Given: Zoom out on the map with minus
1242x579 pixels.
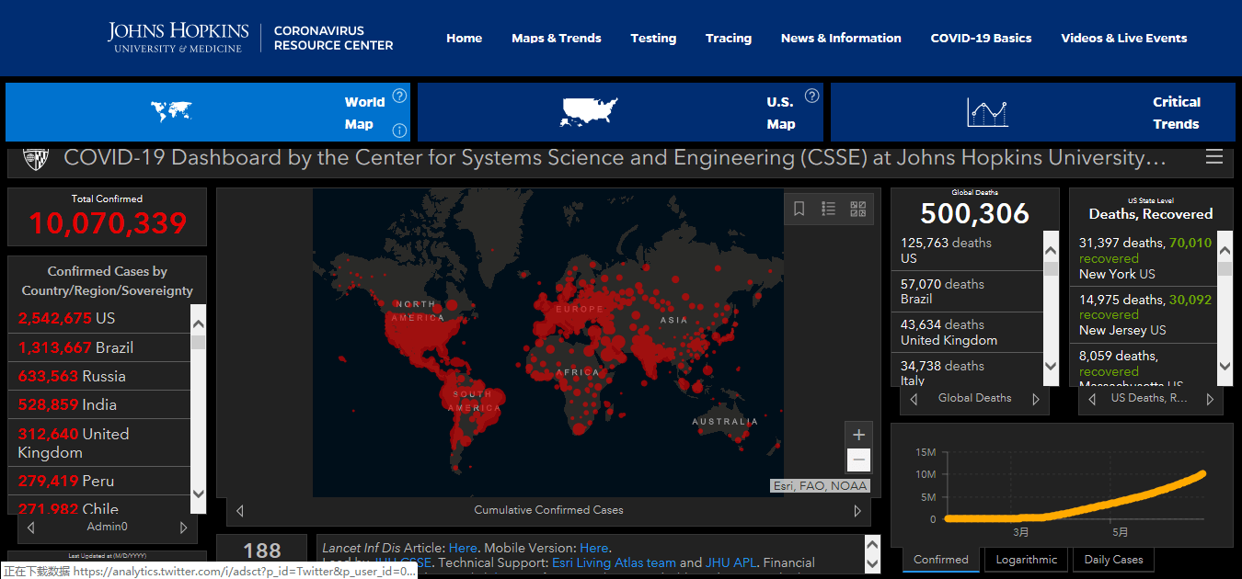Looking at the screenshot, I should coord(859,460).
